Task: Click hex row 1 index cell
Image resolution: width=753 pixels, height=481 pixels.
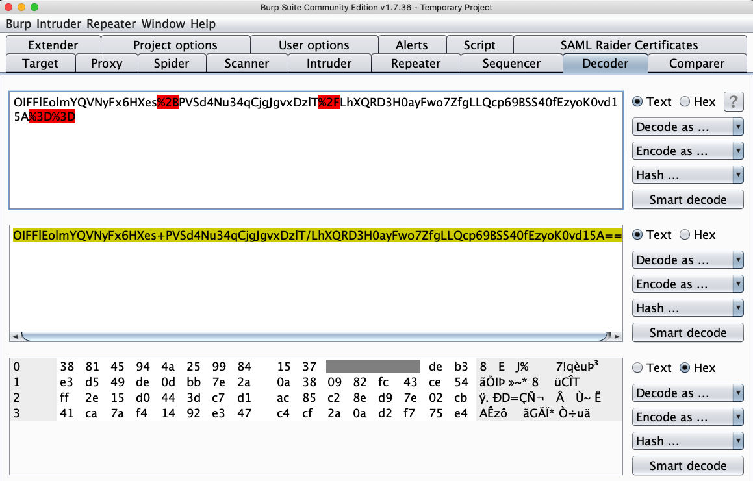Action: (33, 382)
